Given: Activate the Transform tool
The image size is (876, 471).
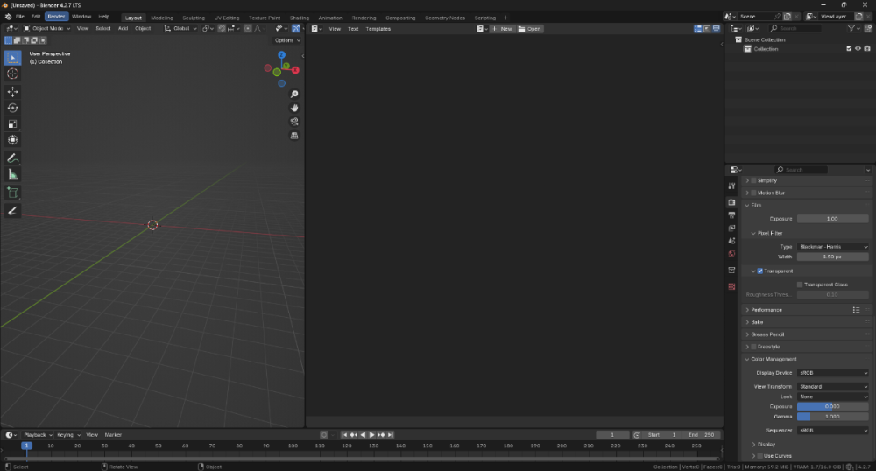Looking at the screenshot, I should (12, 140).
